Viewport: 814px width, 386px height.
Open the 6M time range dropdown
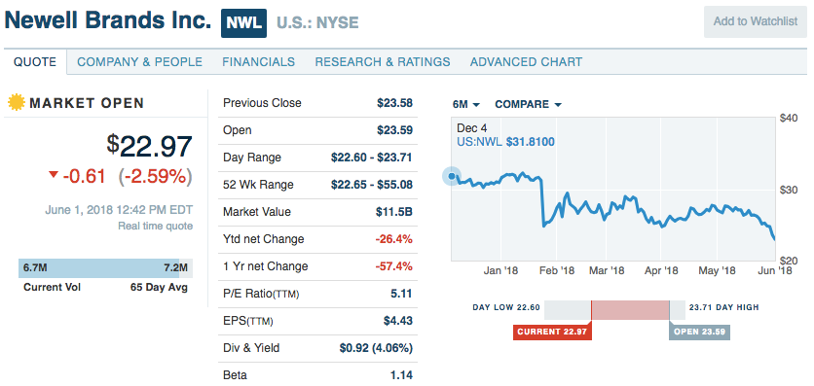[465, 105]
